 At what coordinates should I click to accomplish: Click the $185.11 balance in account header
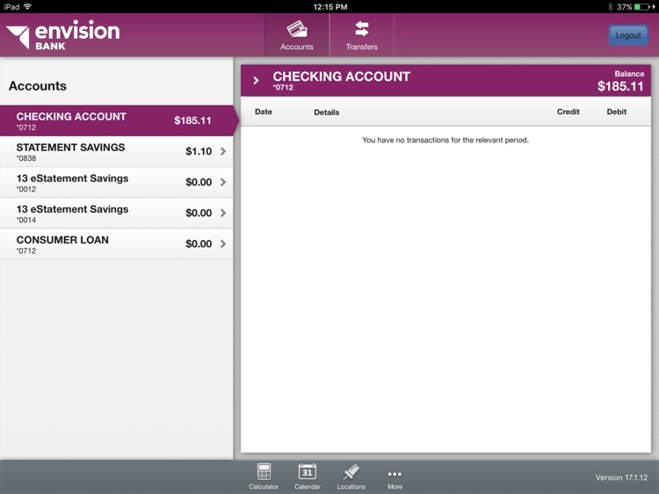(620, 87)
